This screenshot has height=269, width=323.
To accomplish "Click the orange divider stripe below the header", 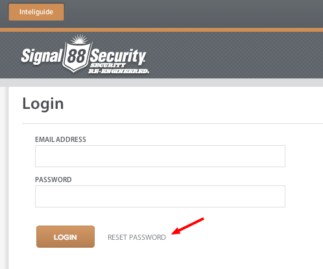I will (x=161, y=30).
